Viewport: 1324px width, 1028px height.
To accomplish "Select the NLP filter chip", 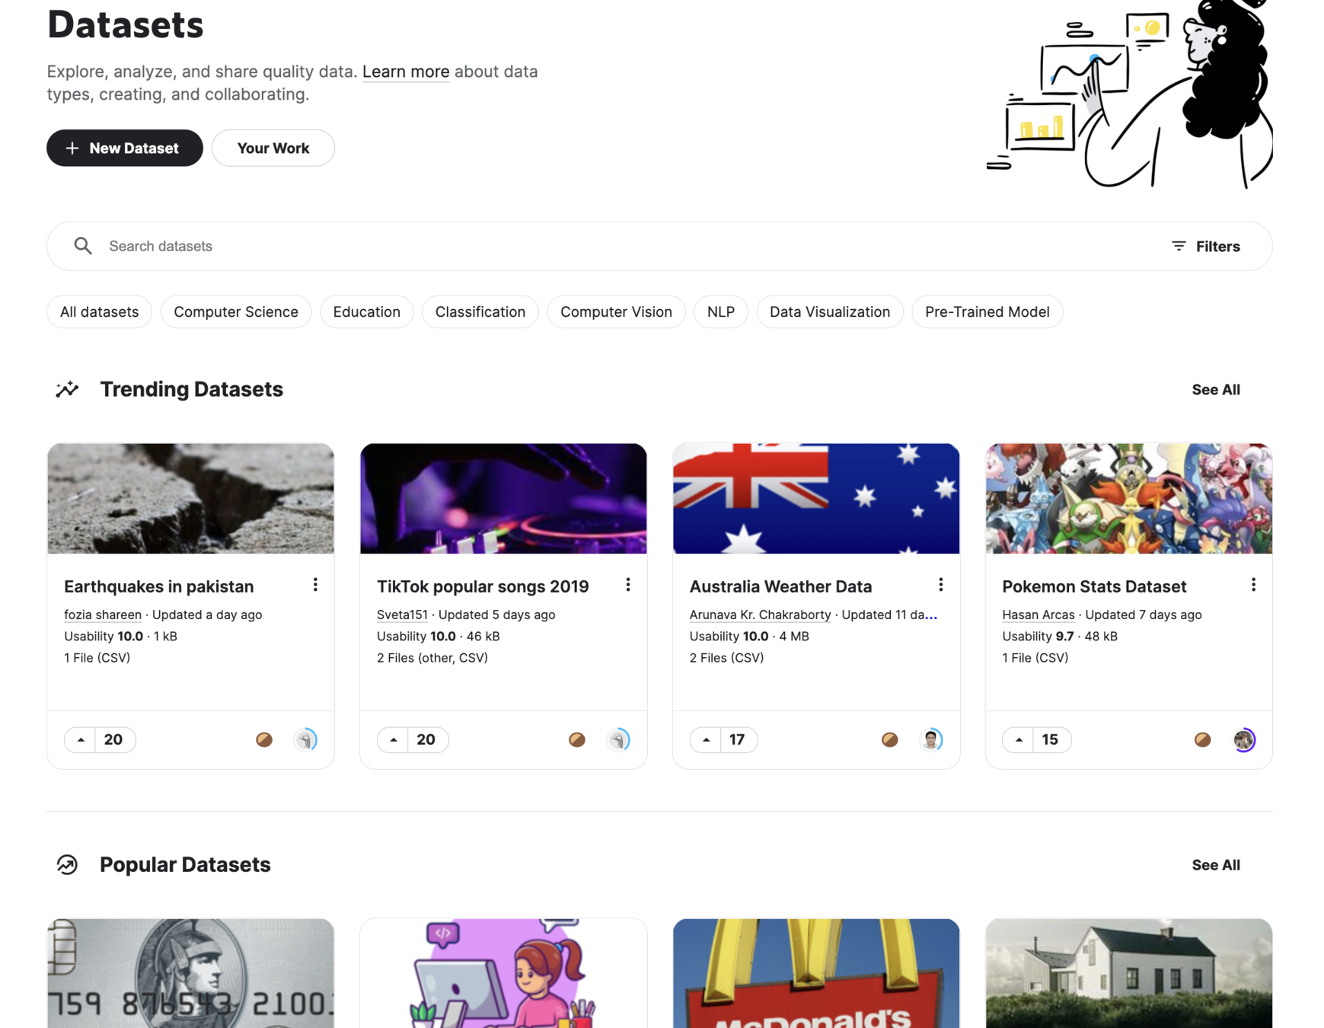I will click(721, 311).
